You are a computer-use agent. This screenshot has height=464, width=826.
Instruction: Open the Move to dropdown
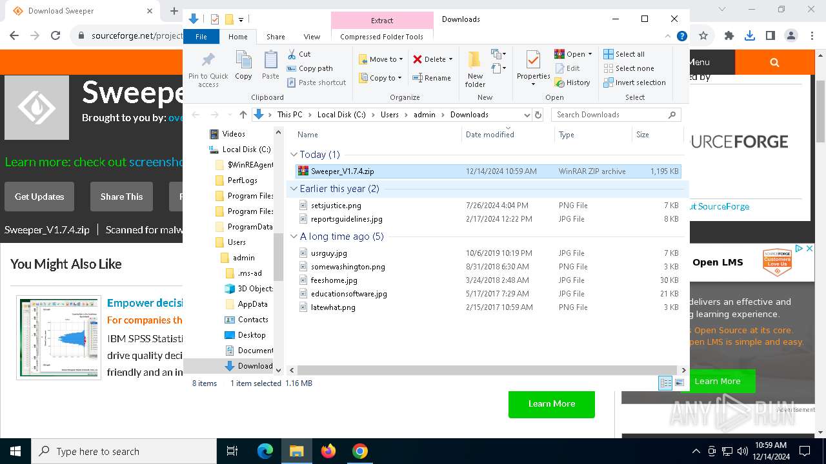coord(381,59)
